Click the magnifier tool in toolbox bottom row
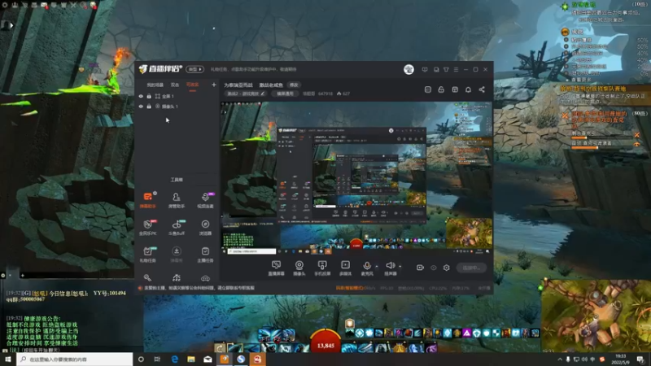651x366 pixels. point(147,277)
